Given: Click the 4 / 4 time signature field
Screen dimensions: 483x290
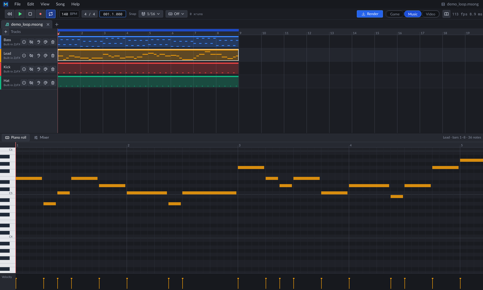Looking at the screenshot, I should [90, 14].
